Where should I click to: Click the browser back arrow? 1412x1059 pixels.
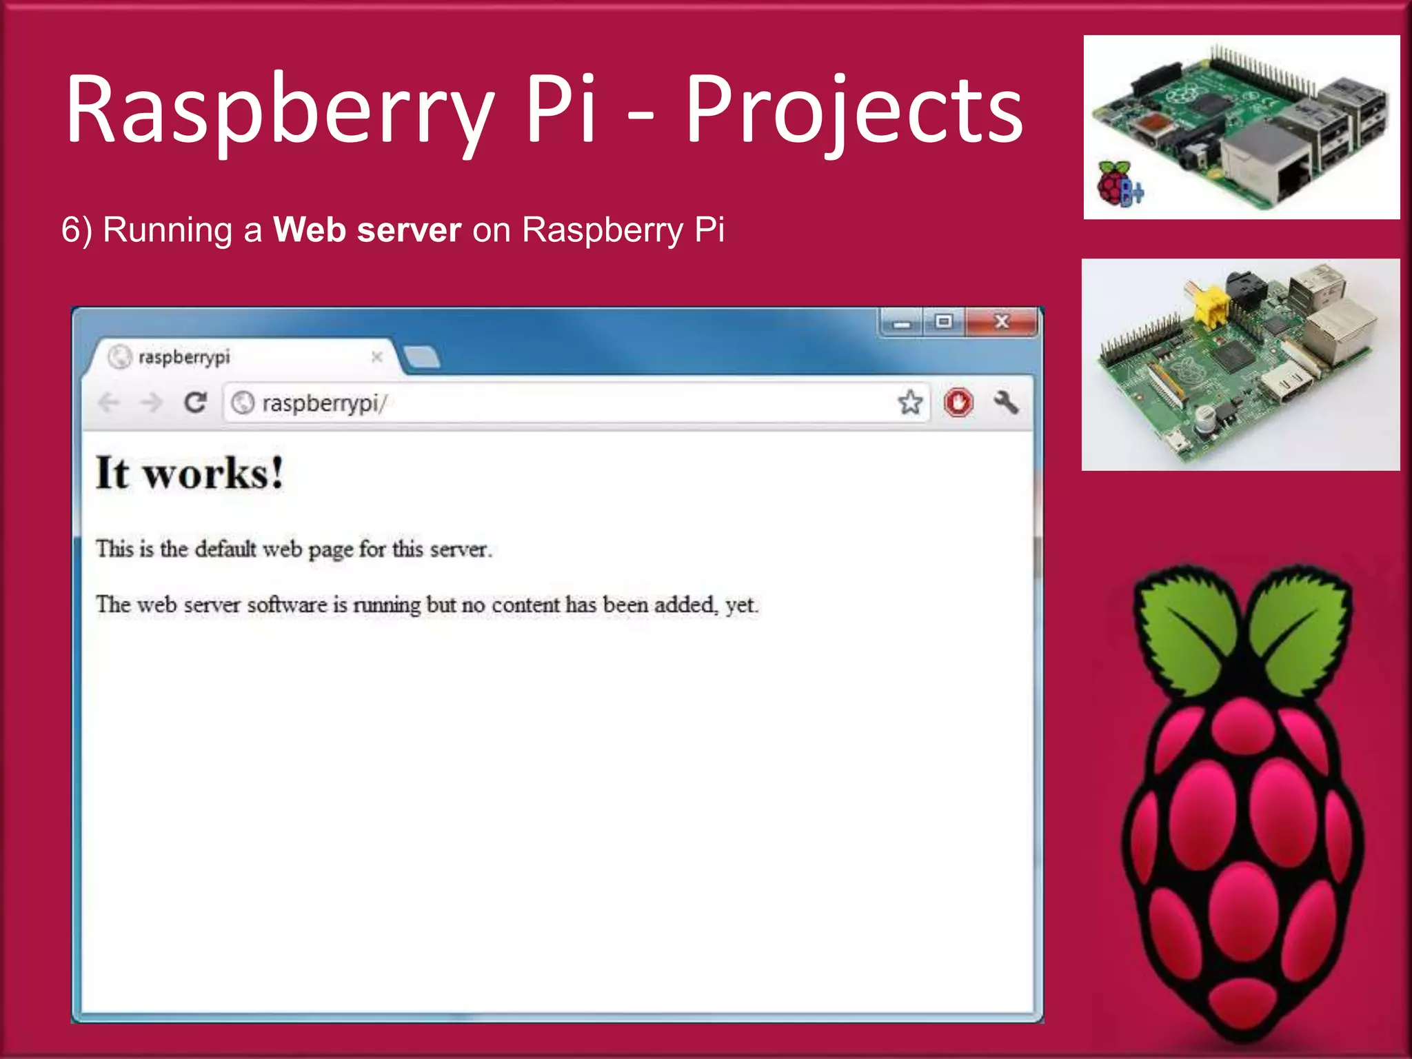coord(109,402)
